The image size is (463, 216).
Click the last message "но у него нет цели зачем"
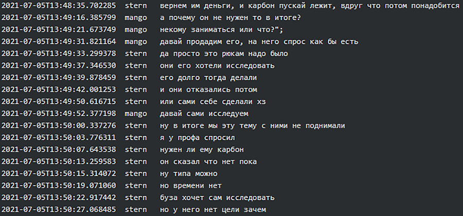(213, 209)
